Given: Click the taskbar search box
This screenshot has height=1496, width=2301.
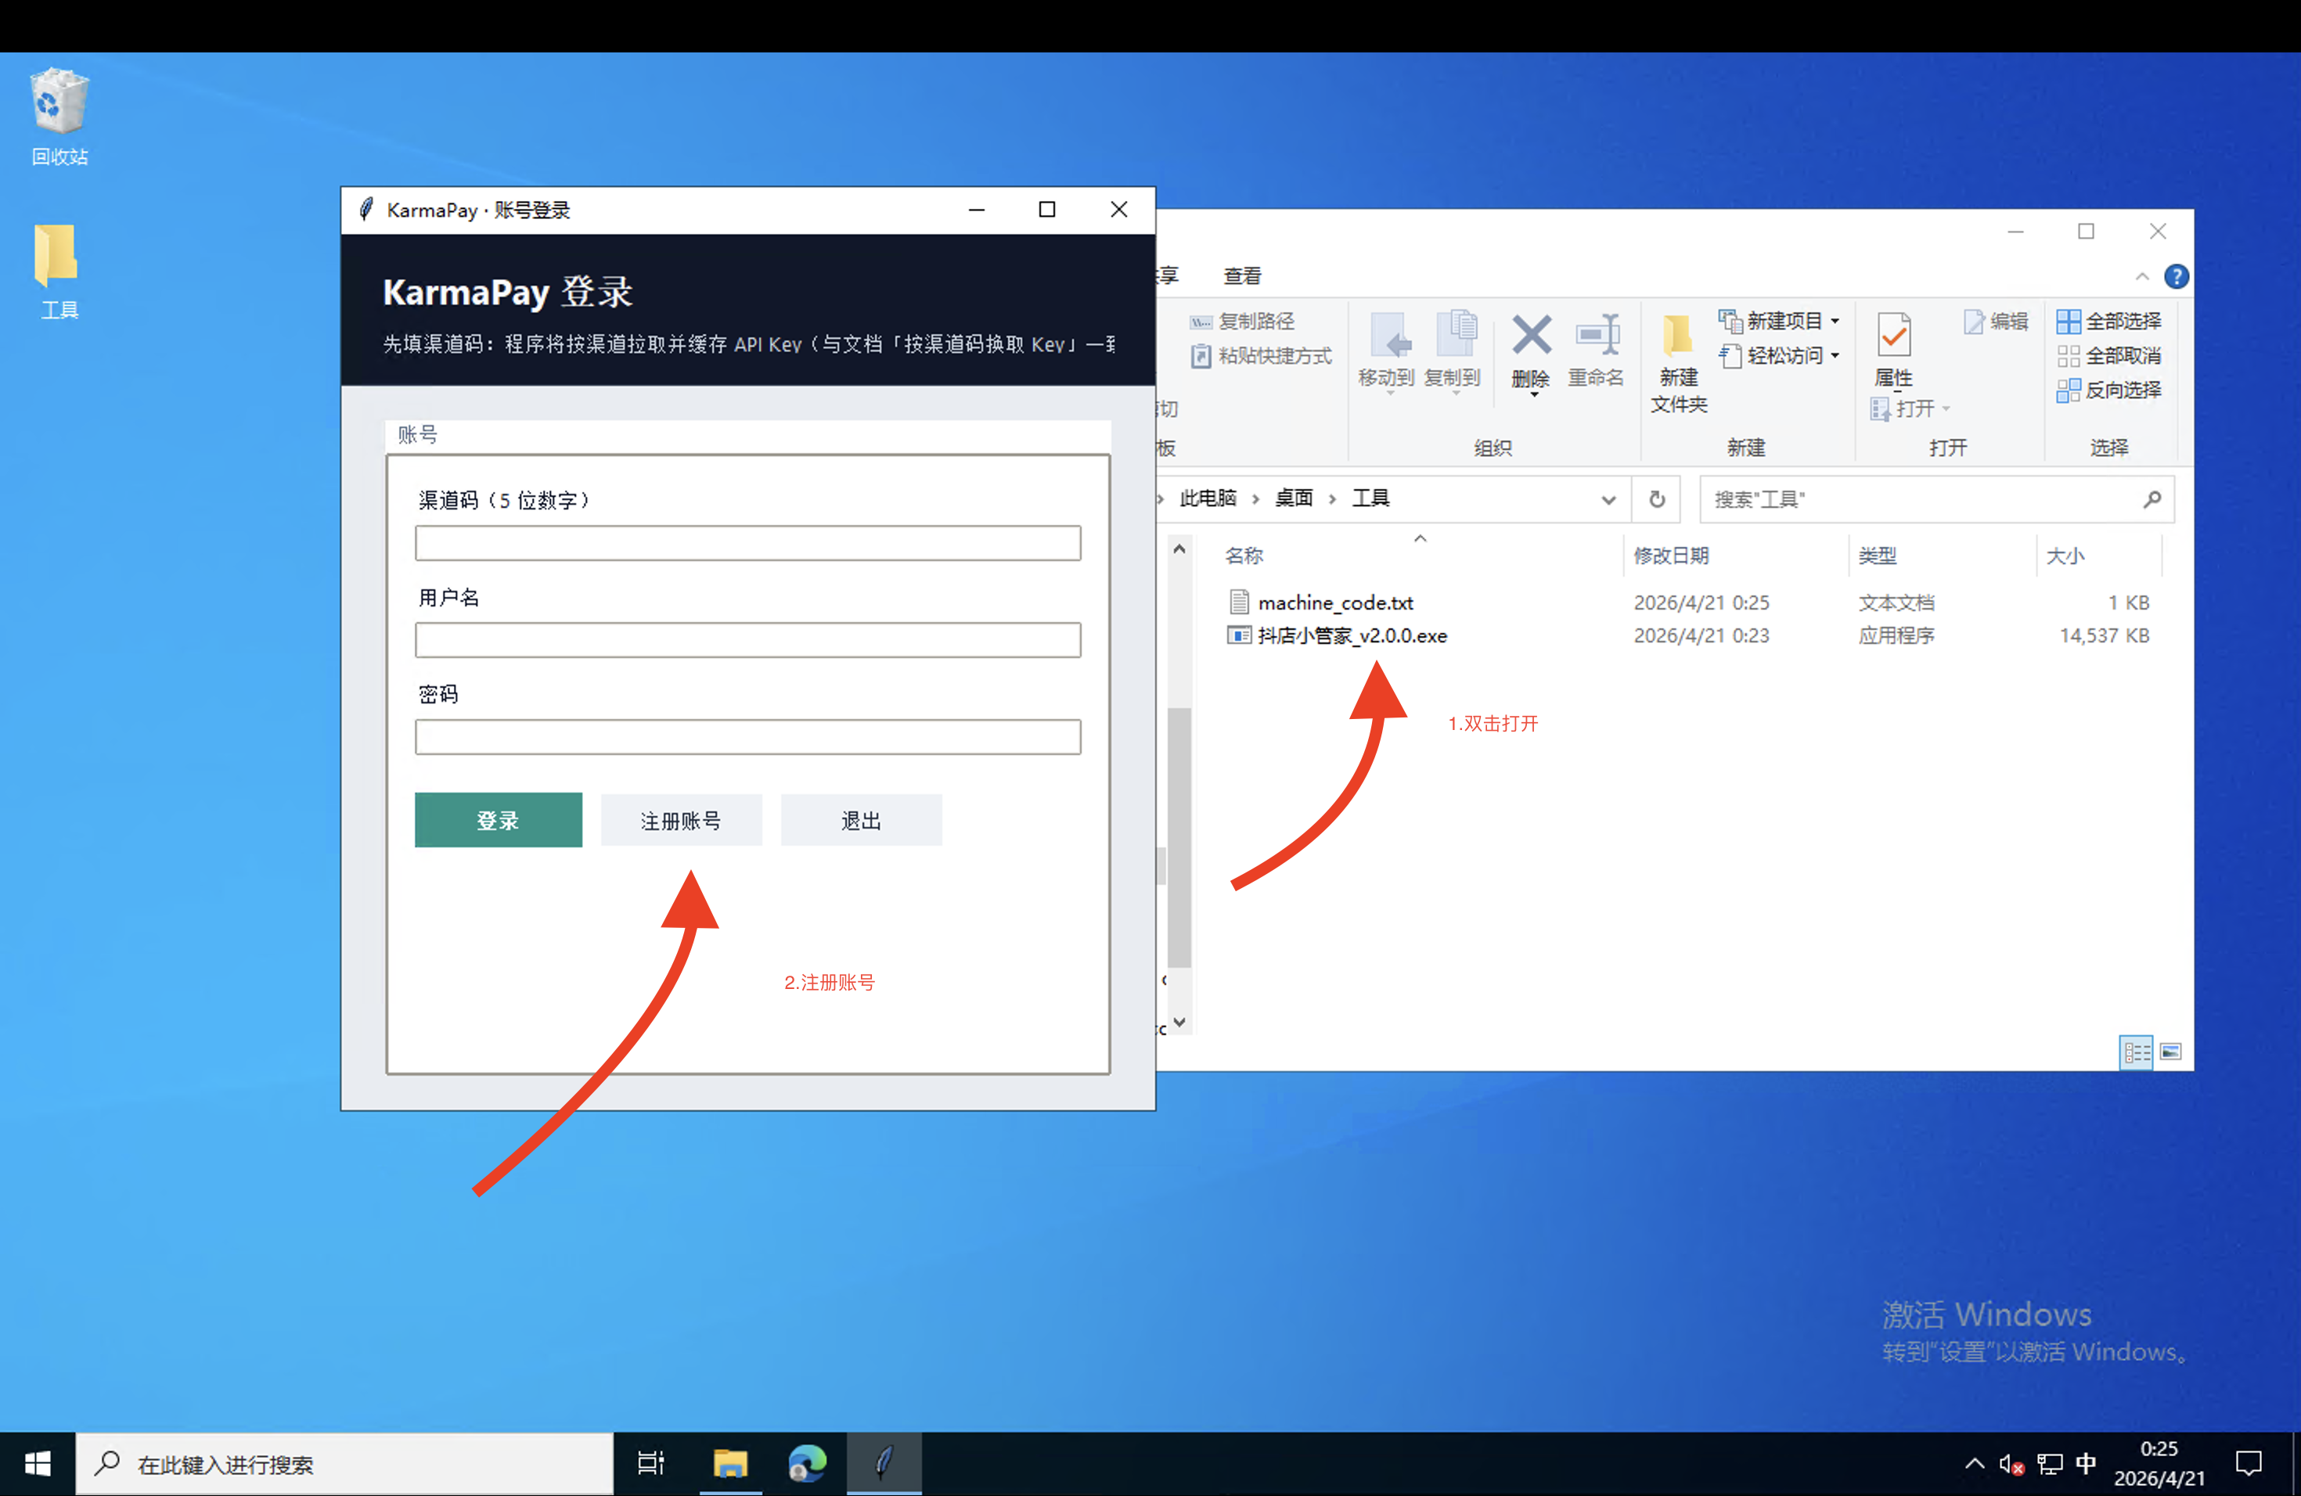Looking at the screenshot, I should click(x=344, y=1464).
